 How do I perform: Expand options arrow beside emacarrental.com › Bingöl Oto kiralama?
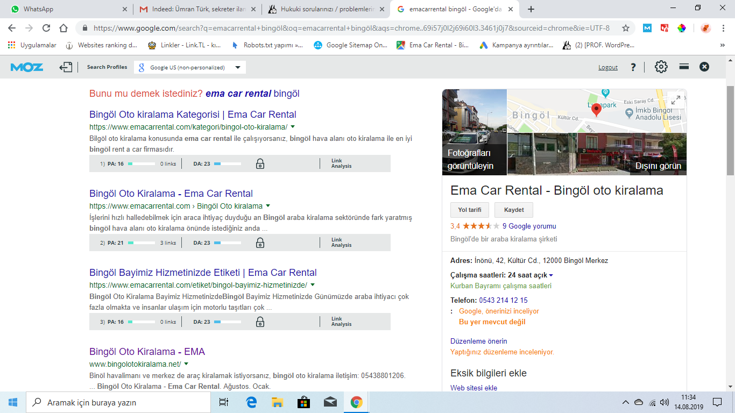pyautogui.click(x=268, y=206)
